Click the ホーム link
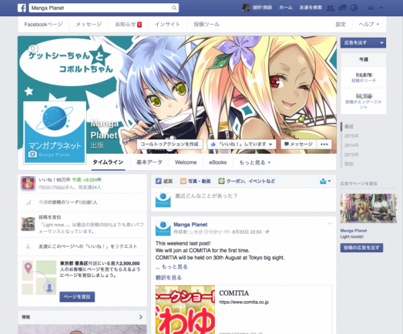This screenshot has height=334, width=403. click(286, 7)
